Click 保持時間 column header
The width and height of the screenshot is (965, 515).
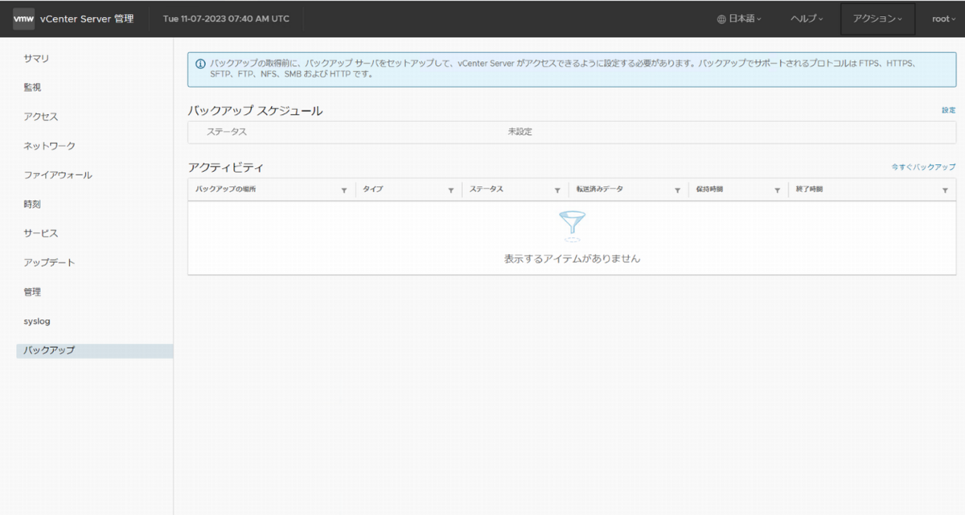pos(710,190)
